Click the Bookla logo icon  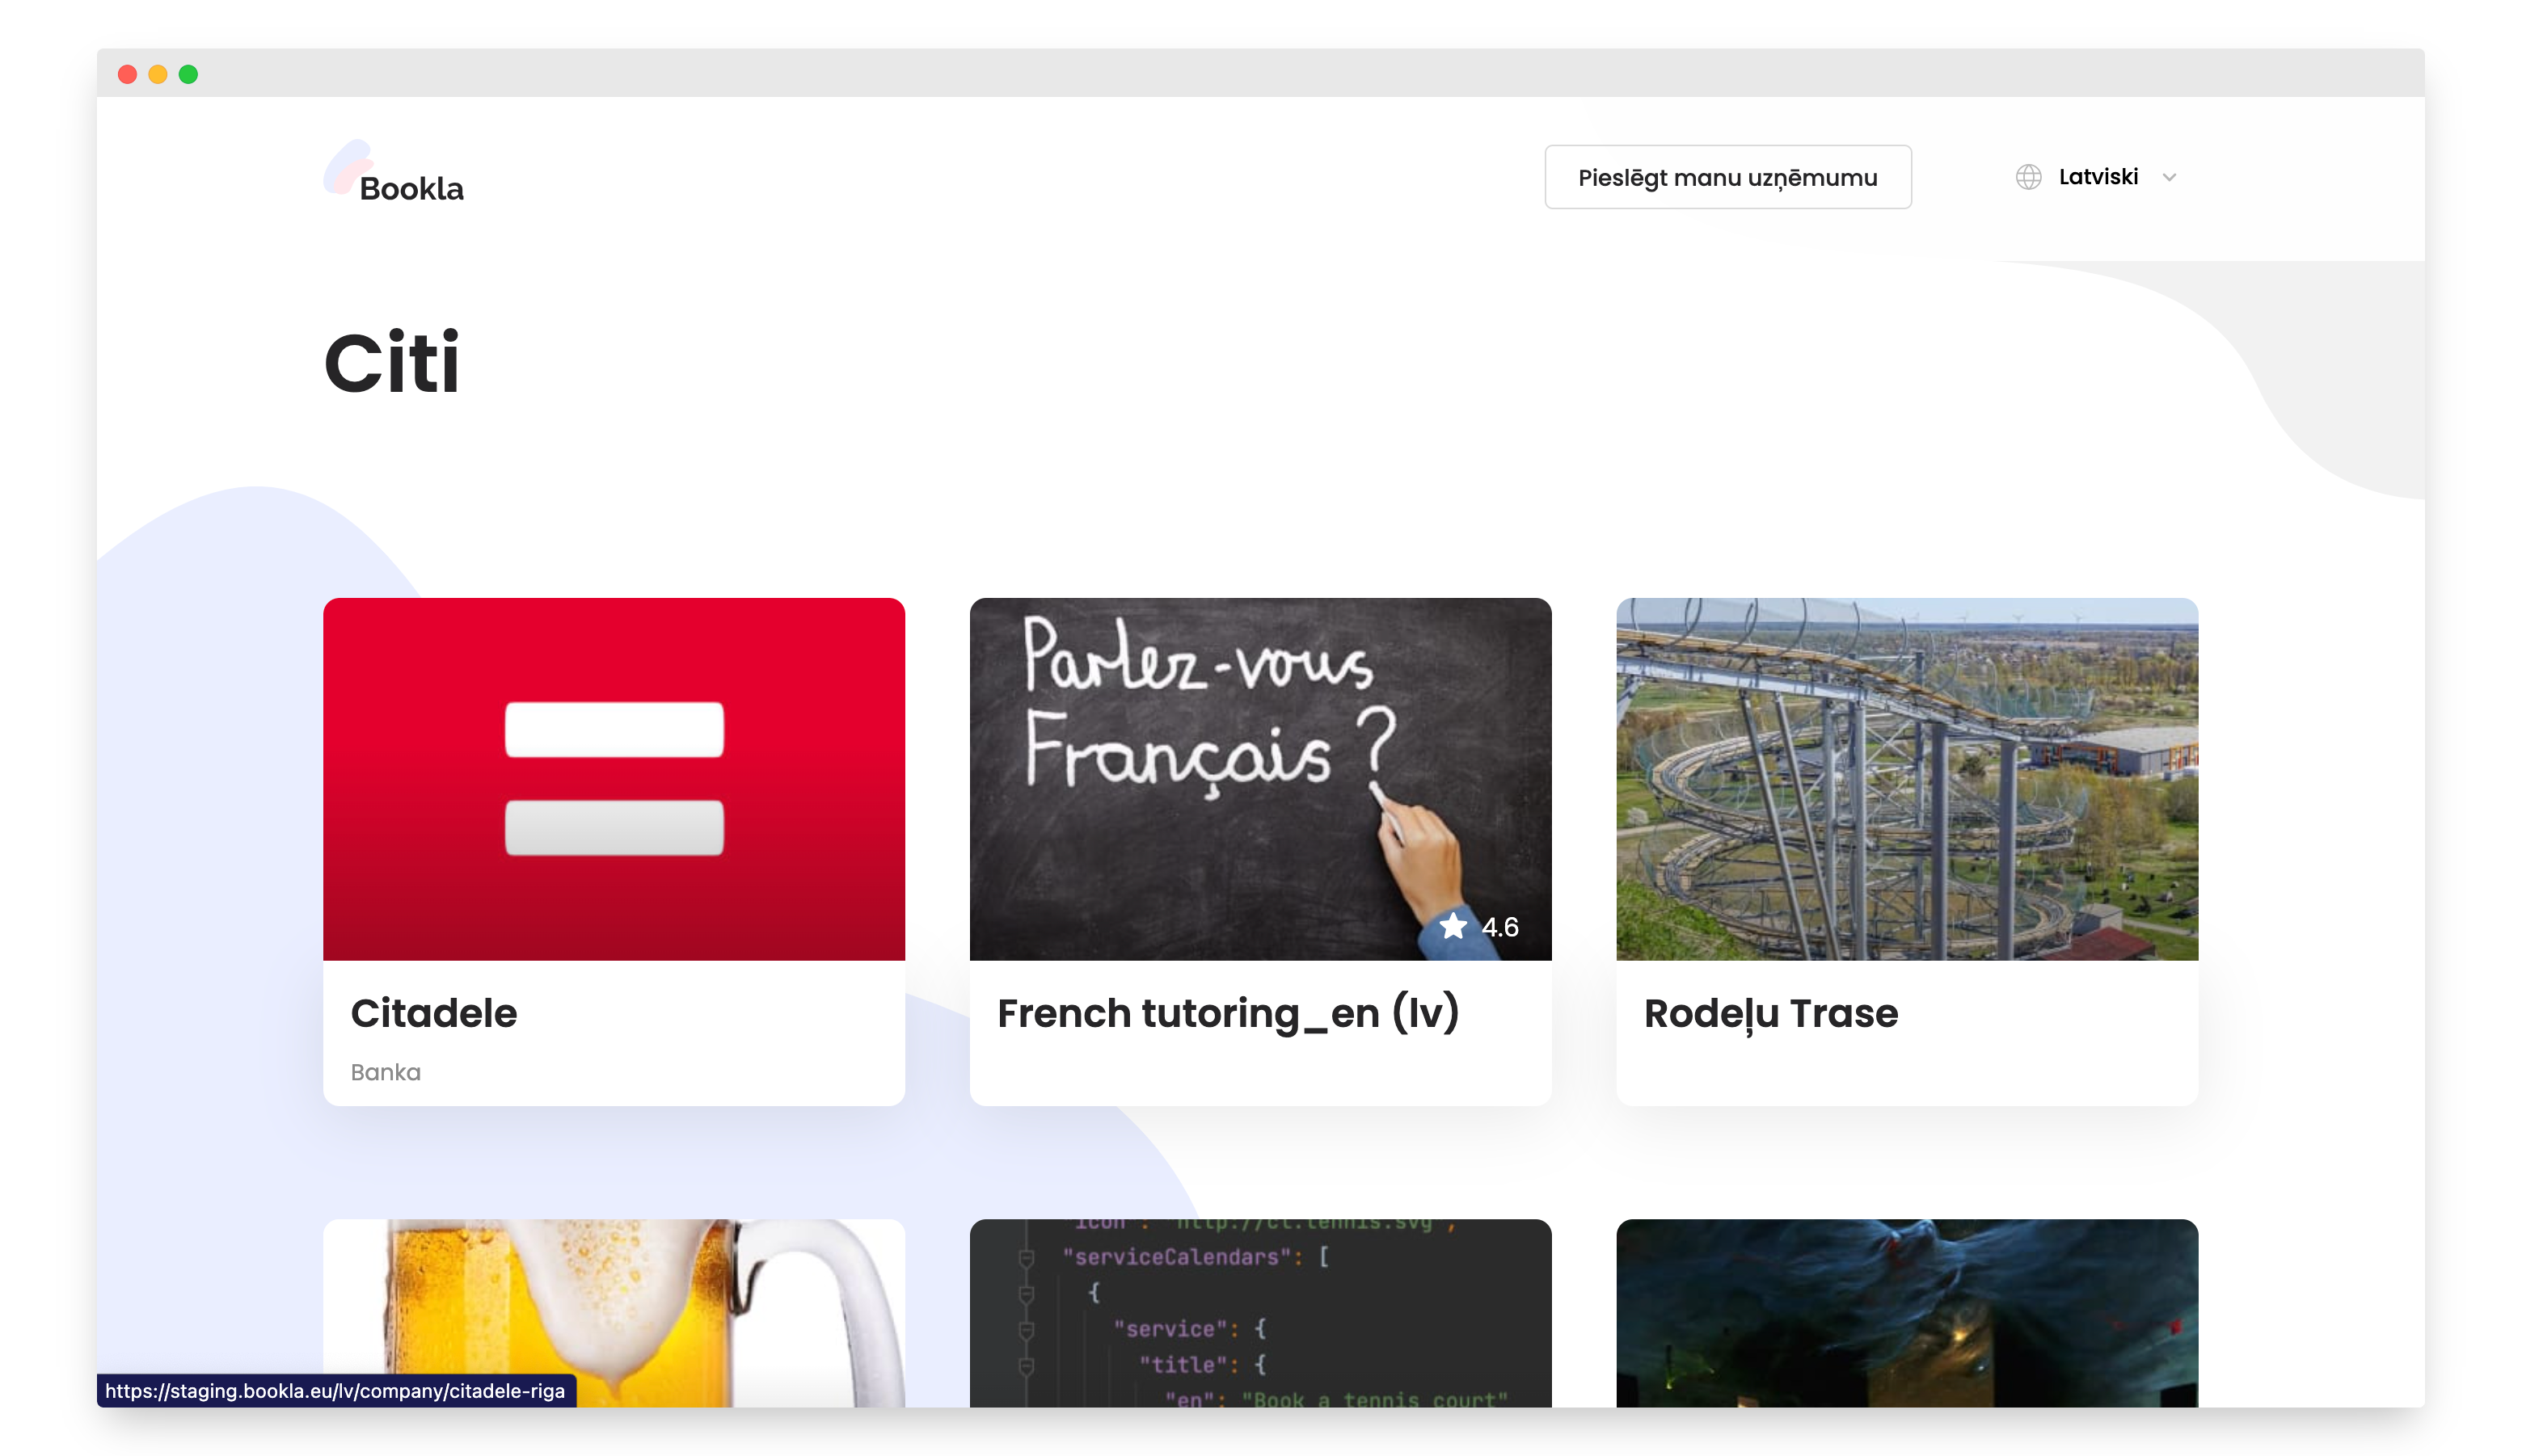click(x=346, y=167)
